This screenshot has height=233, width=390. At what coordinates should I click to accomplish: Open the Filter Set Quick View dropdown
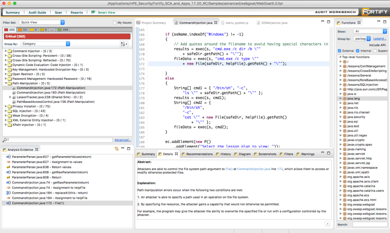(x=42, y=22)
